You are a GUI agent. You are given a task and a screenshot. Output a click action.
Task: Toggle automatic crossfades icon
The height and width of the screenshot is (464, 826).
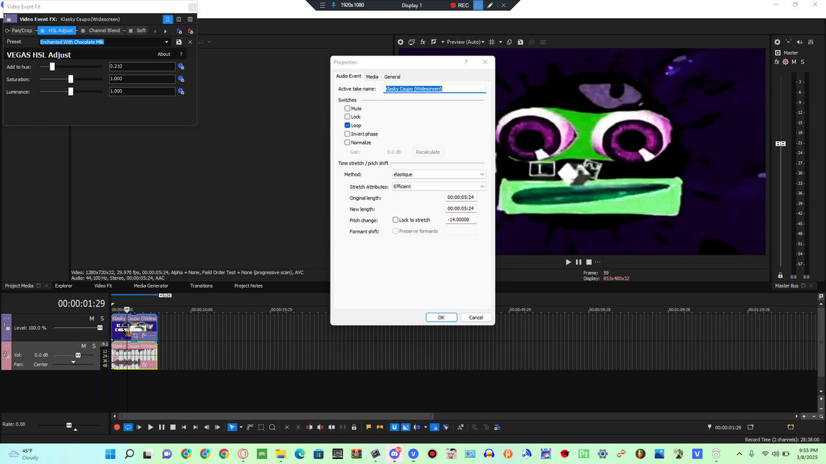406,427
